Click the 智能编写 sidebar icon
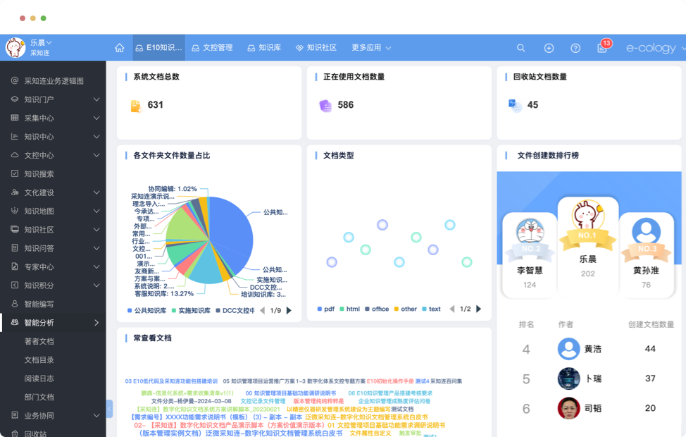Viewport: 686px width, 437px height. tap(15, 304)
